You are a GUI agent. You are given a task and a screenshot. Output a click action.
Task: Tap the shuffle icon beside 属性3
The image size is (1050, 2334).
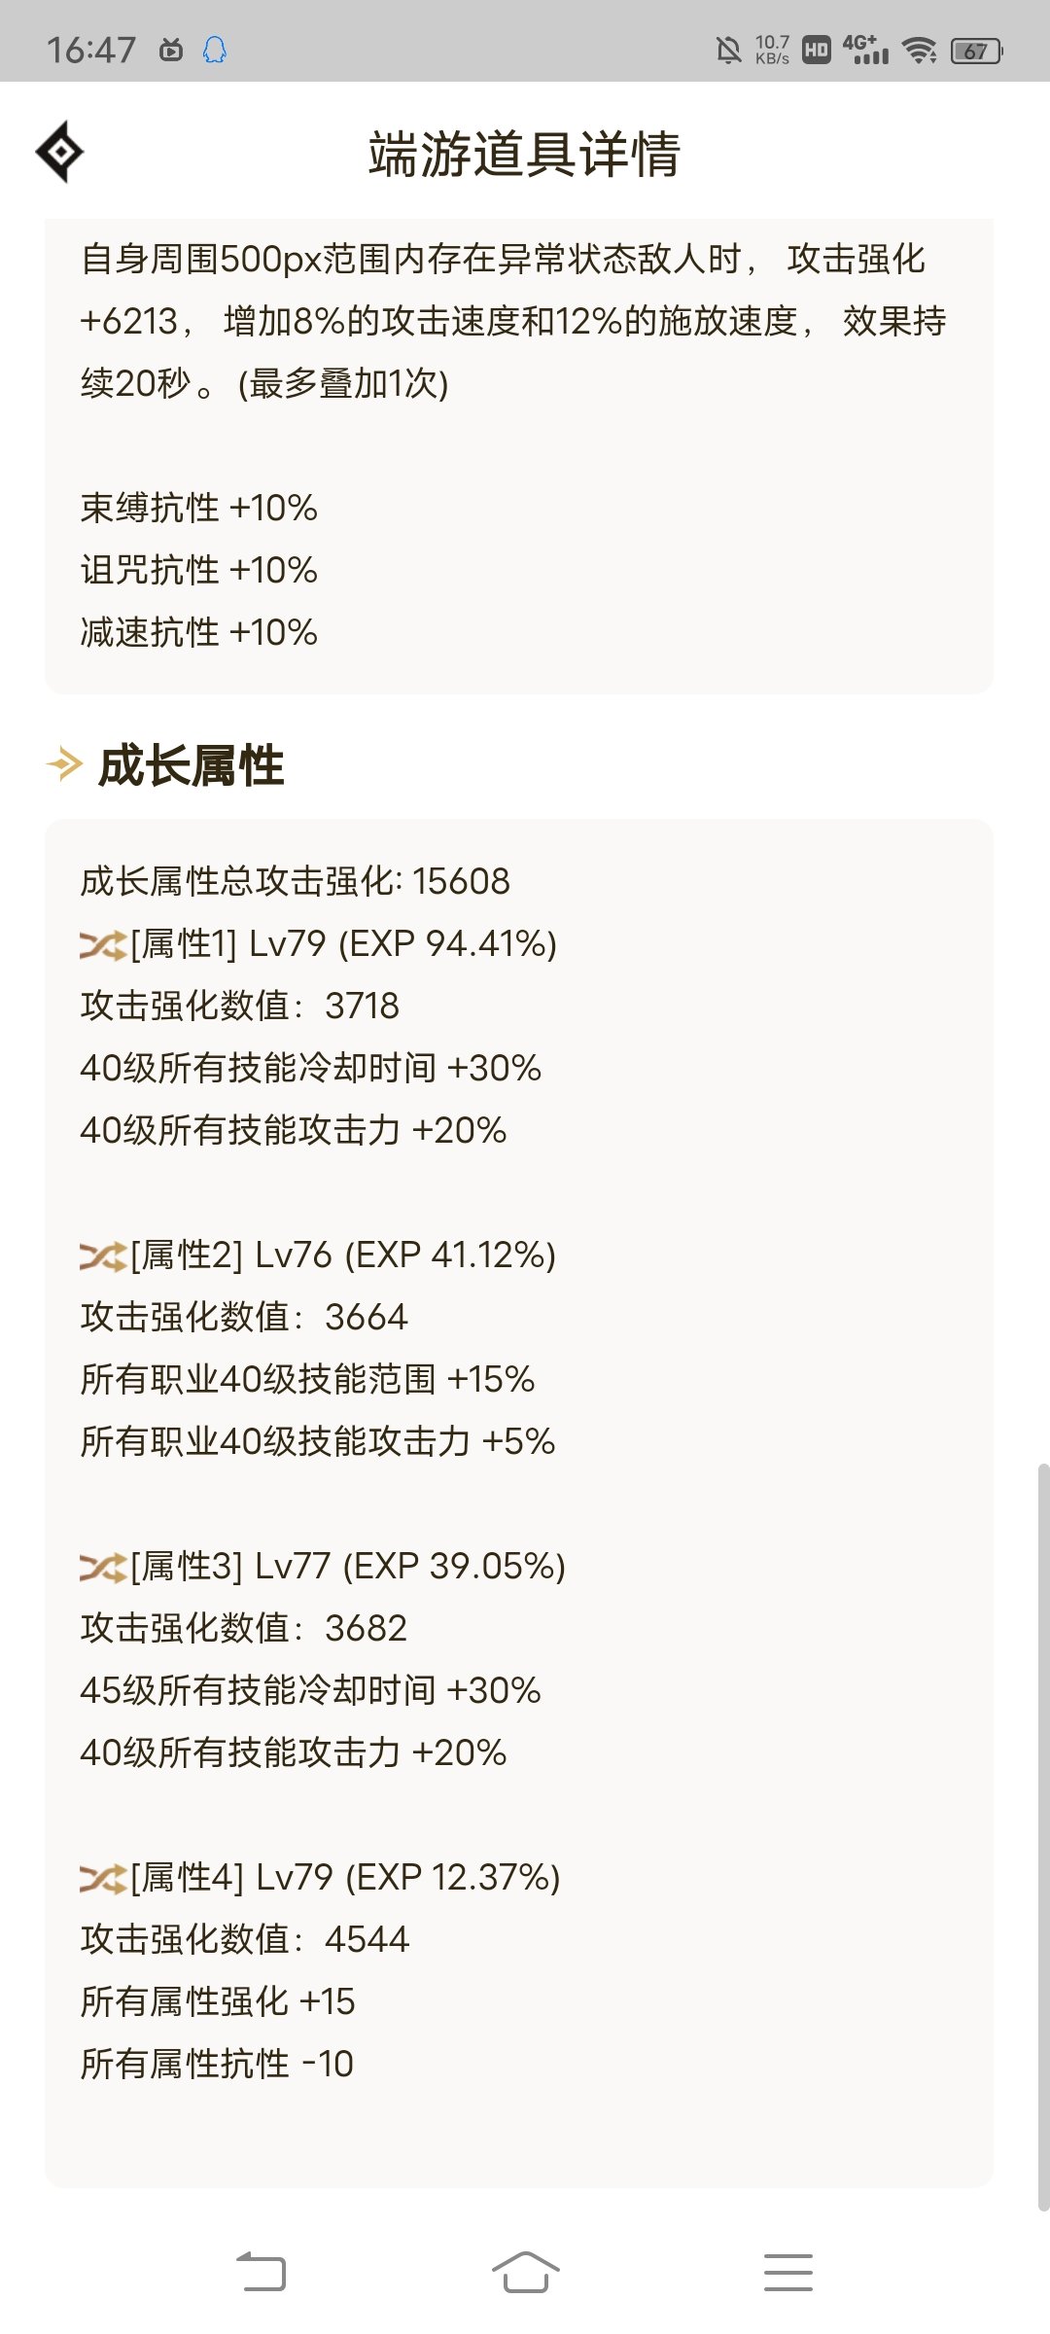tap(103, 1567)
